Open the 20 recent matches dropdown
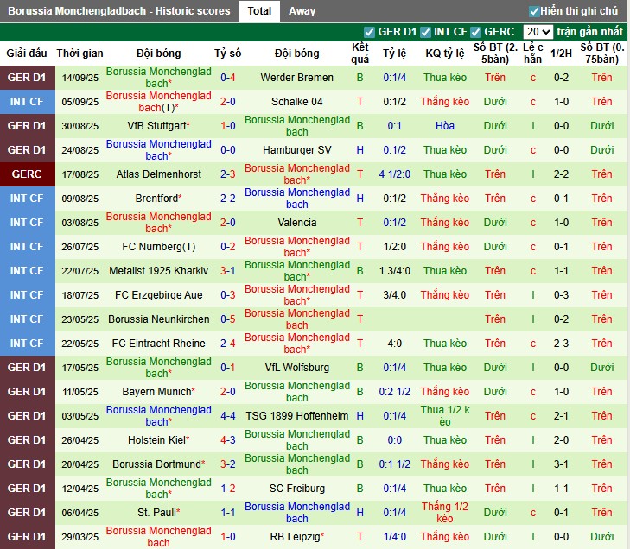The width and height of the screenshot is (630, 549). coord(538,32)
